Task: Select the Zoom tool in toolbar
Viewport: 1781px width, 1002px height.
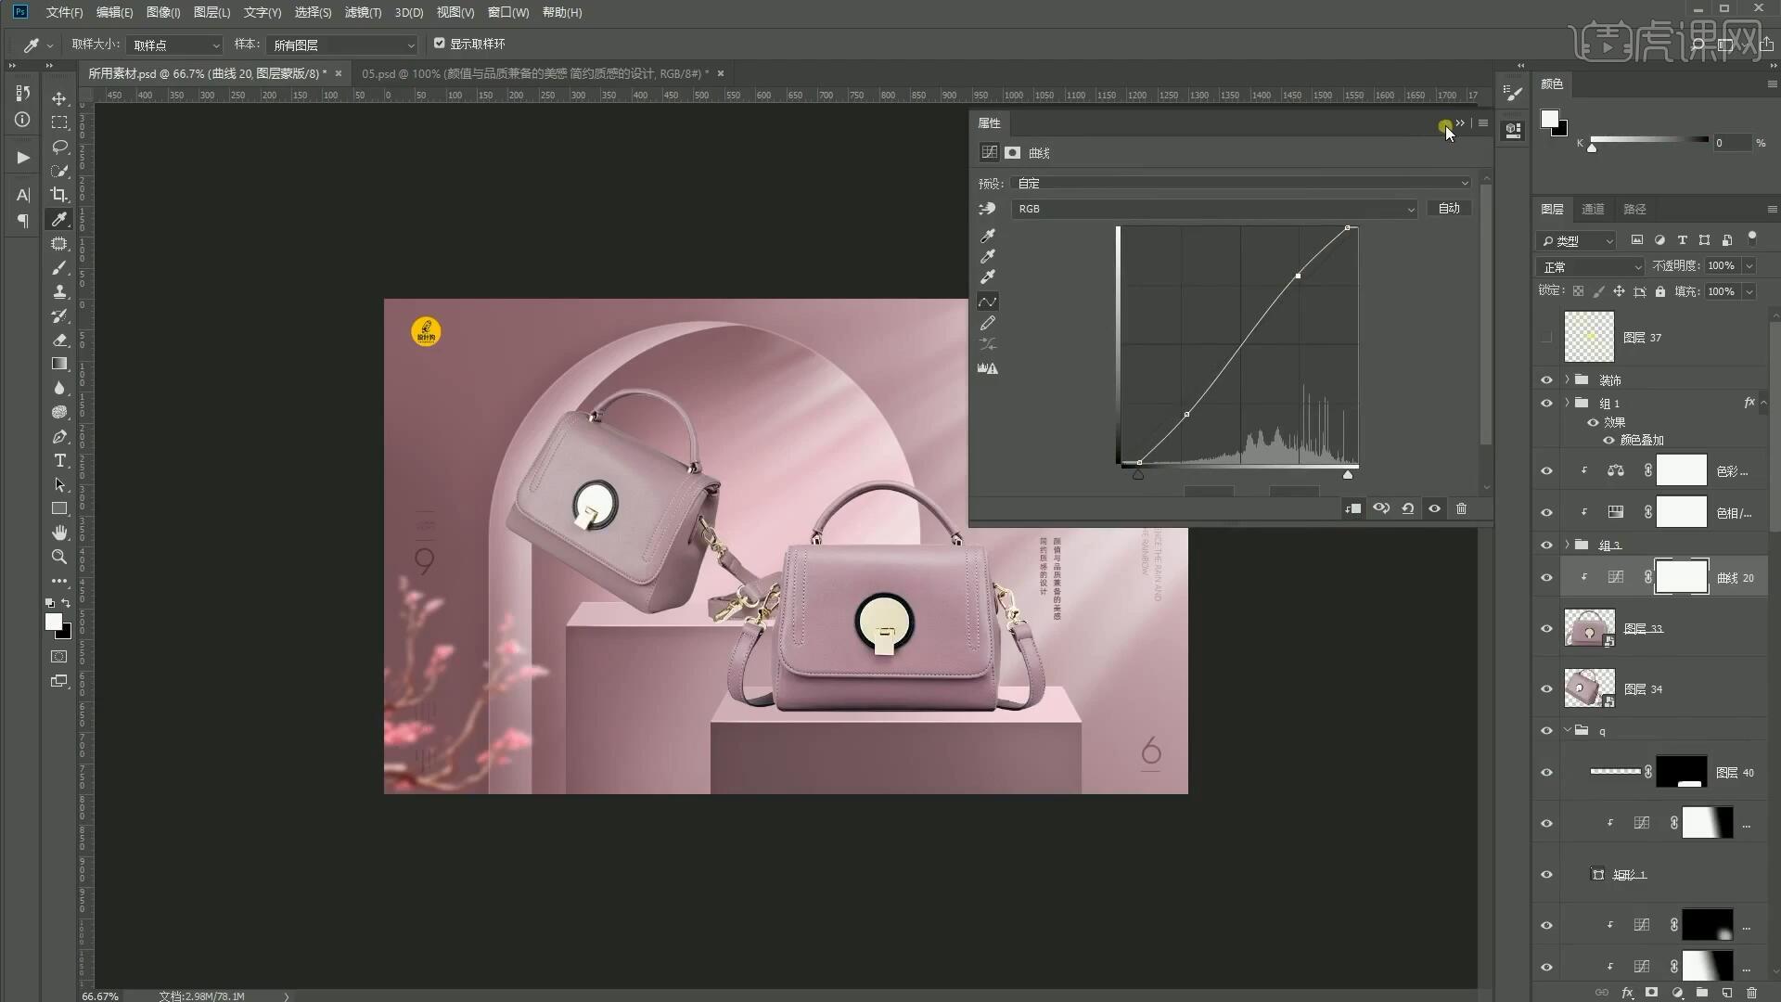Action: (x=59, y=557)
